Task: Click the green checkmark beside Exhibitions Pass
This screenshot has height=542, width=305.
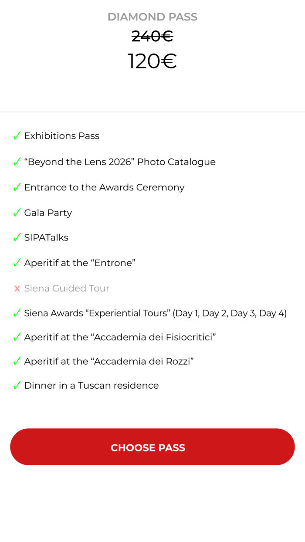Action: [17, 136]
